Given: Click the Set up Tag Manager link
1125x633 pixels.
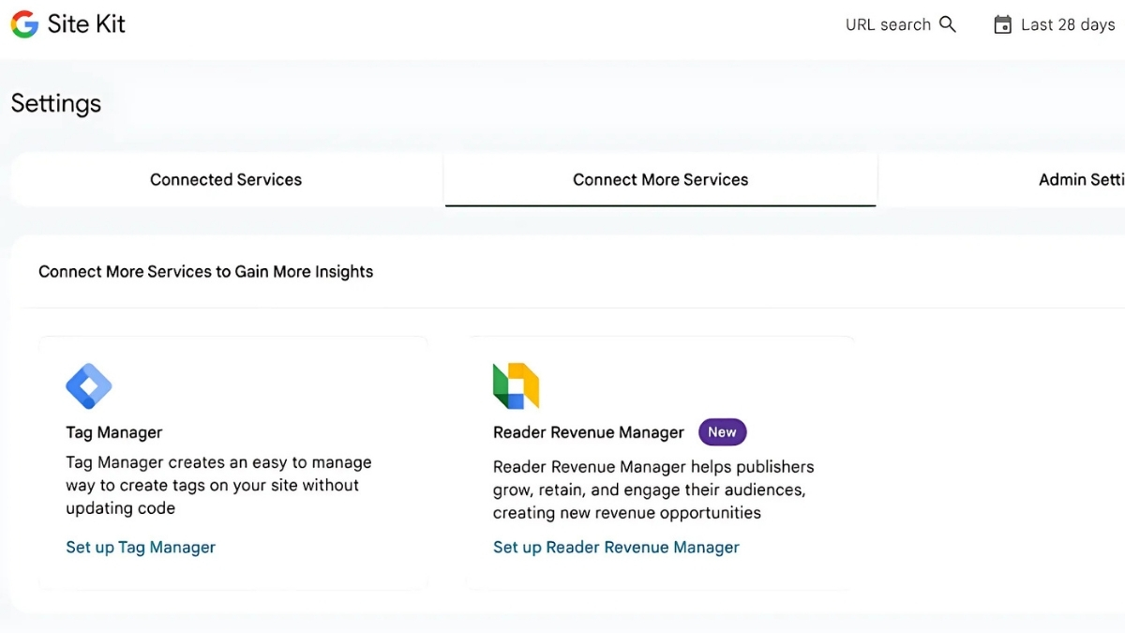Looking at the screenshot, I should tap(141, 547).
